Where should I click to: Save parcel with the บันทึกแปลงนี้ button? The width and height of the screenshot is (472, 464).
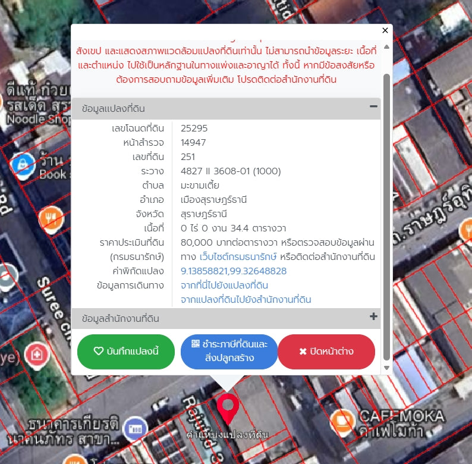point(126,352)
